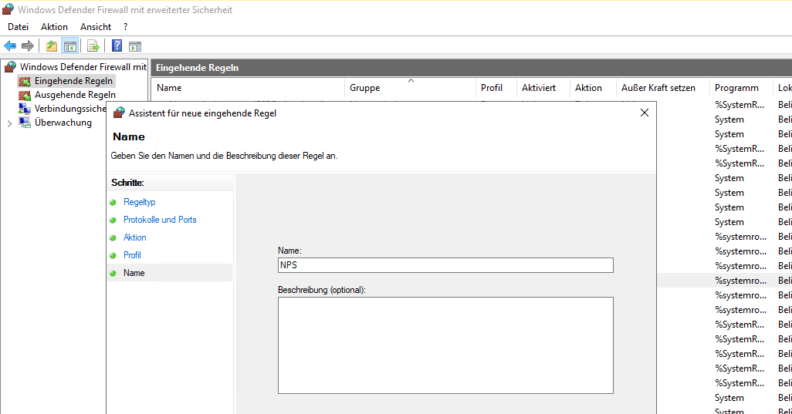This screenshot has height=414, width=792.
Task: Select the Windows Defender Firewall root node
Action: tap(83, 66)
